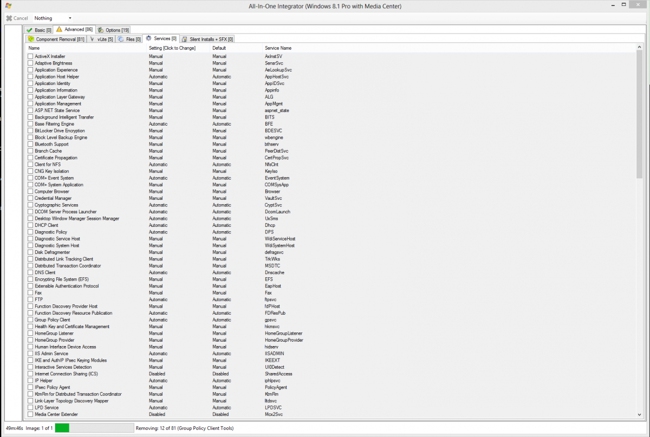This screenshot has height=437, width=650.
Task: Select Link-Layer Topology Discovery Mapper entry
Action: (71, 401)
